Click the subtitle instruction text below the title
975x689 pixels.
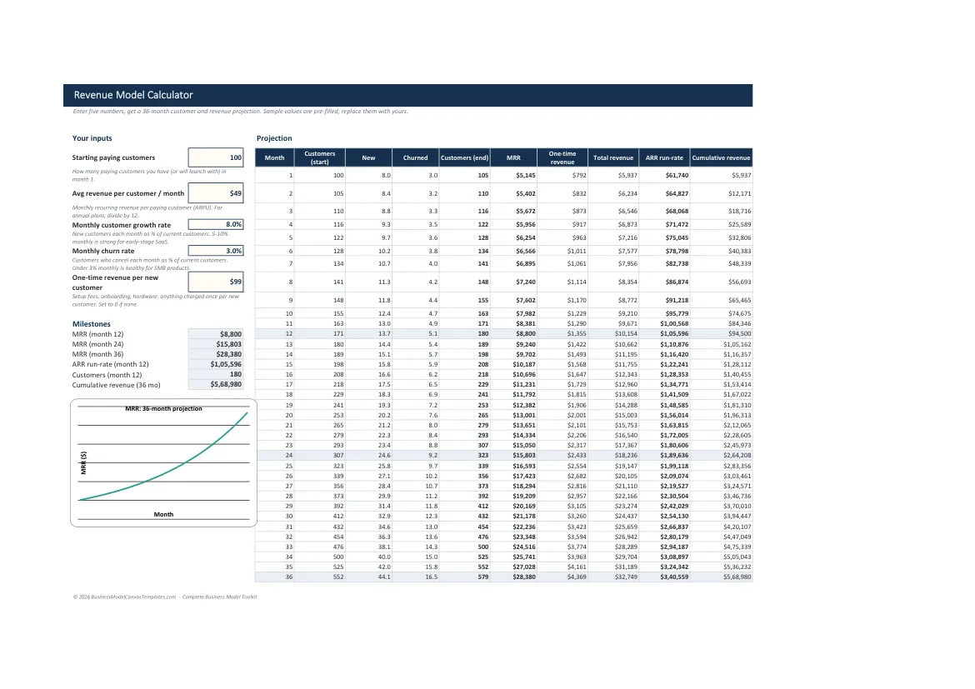point(240,112)
